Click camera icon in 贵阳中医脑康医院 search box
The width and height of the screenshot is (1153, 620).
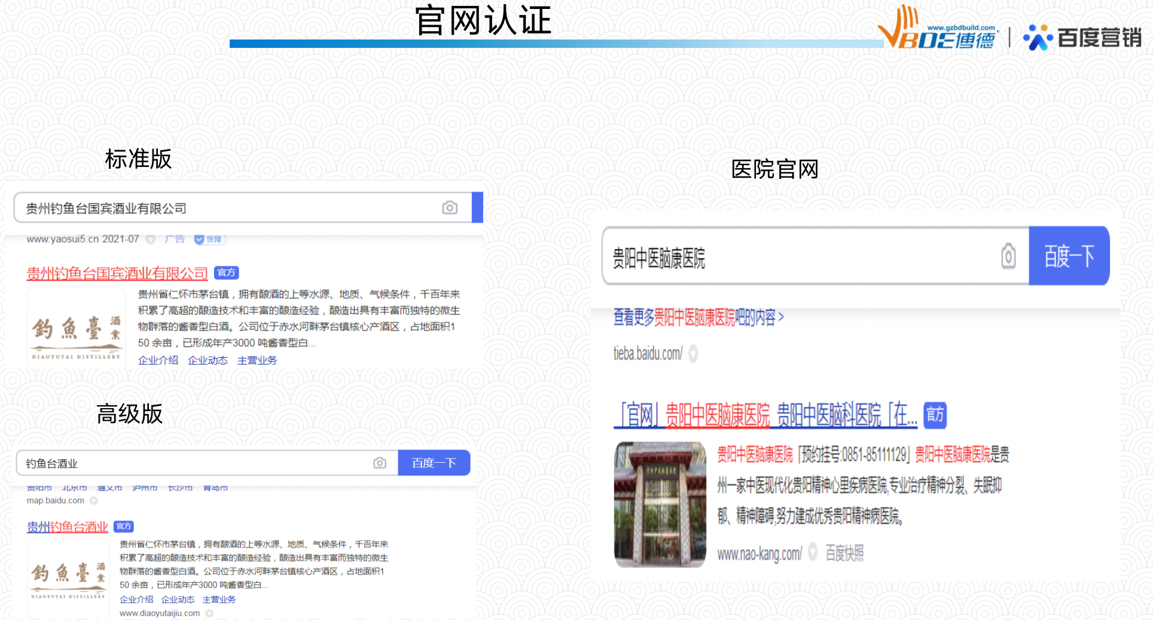1008,256
